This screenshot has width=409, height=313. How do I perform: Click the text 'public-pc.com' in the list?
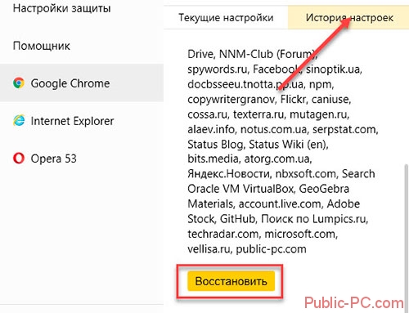[x=271, y=249]
